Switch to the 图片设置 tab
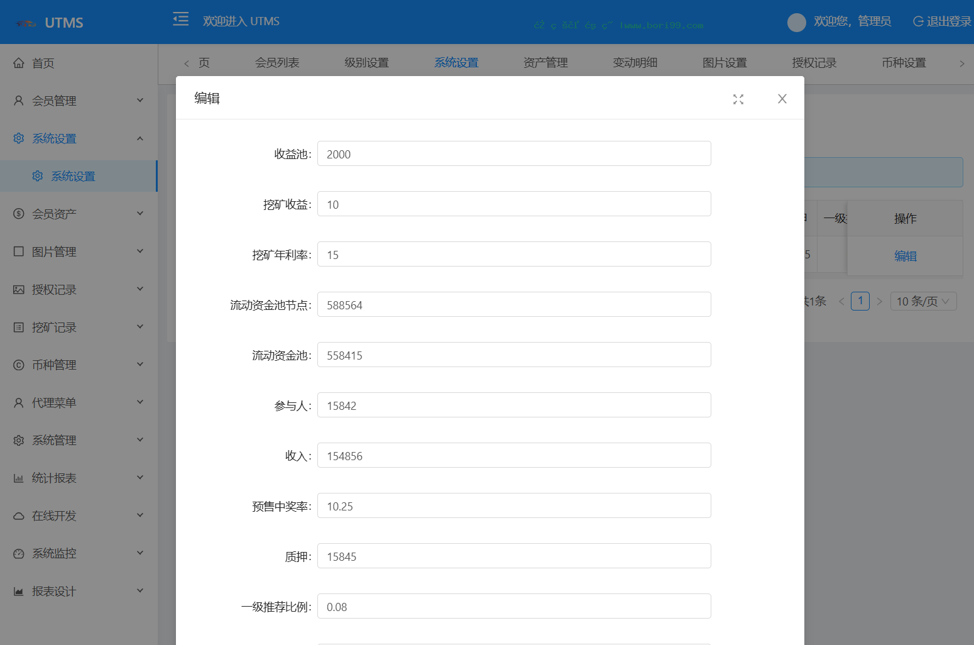 (x=725, y=63)
